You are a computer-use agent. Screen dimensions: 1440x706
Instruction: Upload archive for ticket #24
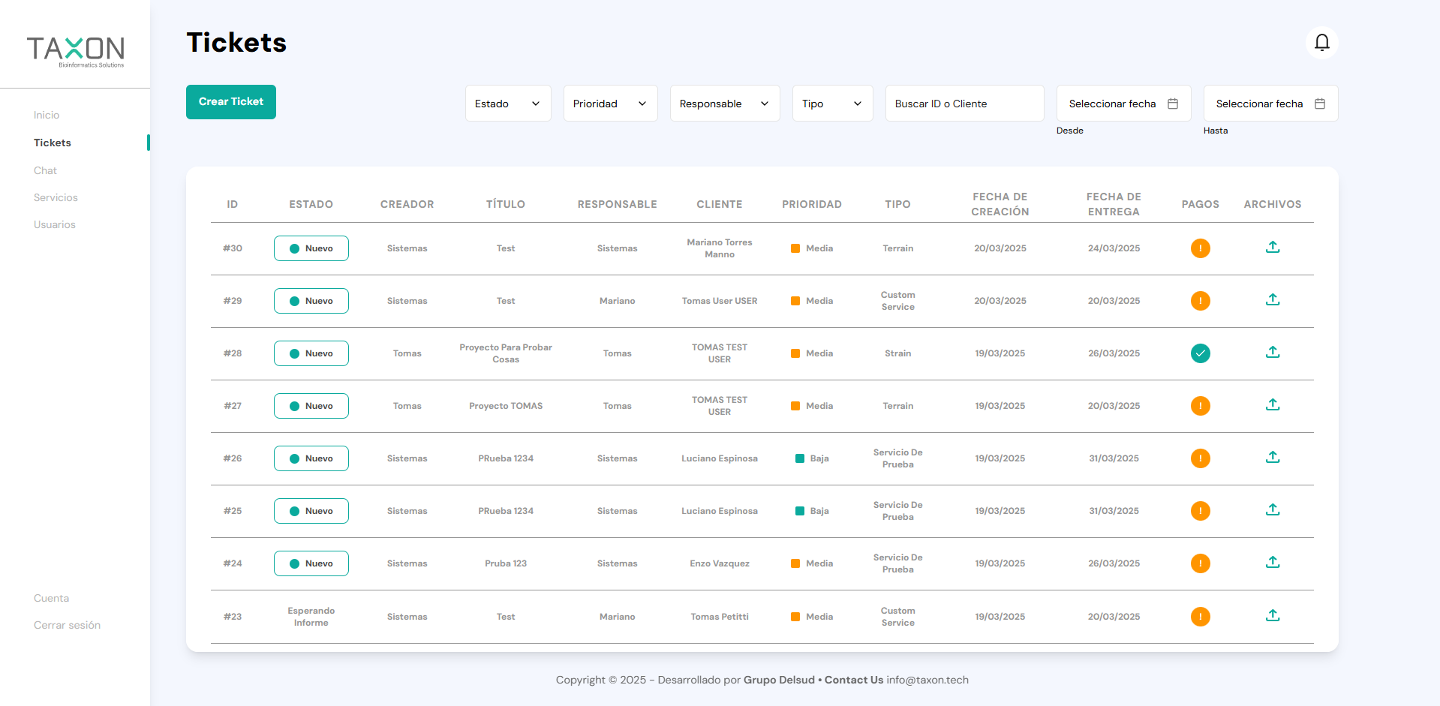point(1272,563)
